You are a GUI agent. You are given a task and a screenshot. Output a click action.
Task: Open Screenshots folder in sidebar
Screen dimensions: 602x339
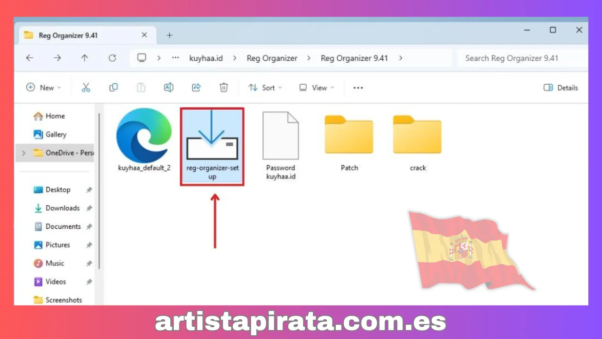(57, 300)
